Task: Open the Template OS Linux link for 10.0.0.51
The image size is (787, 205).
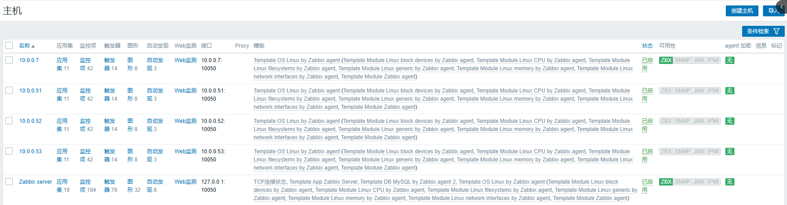Action: (x=296, y=91)
